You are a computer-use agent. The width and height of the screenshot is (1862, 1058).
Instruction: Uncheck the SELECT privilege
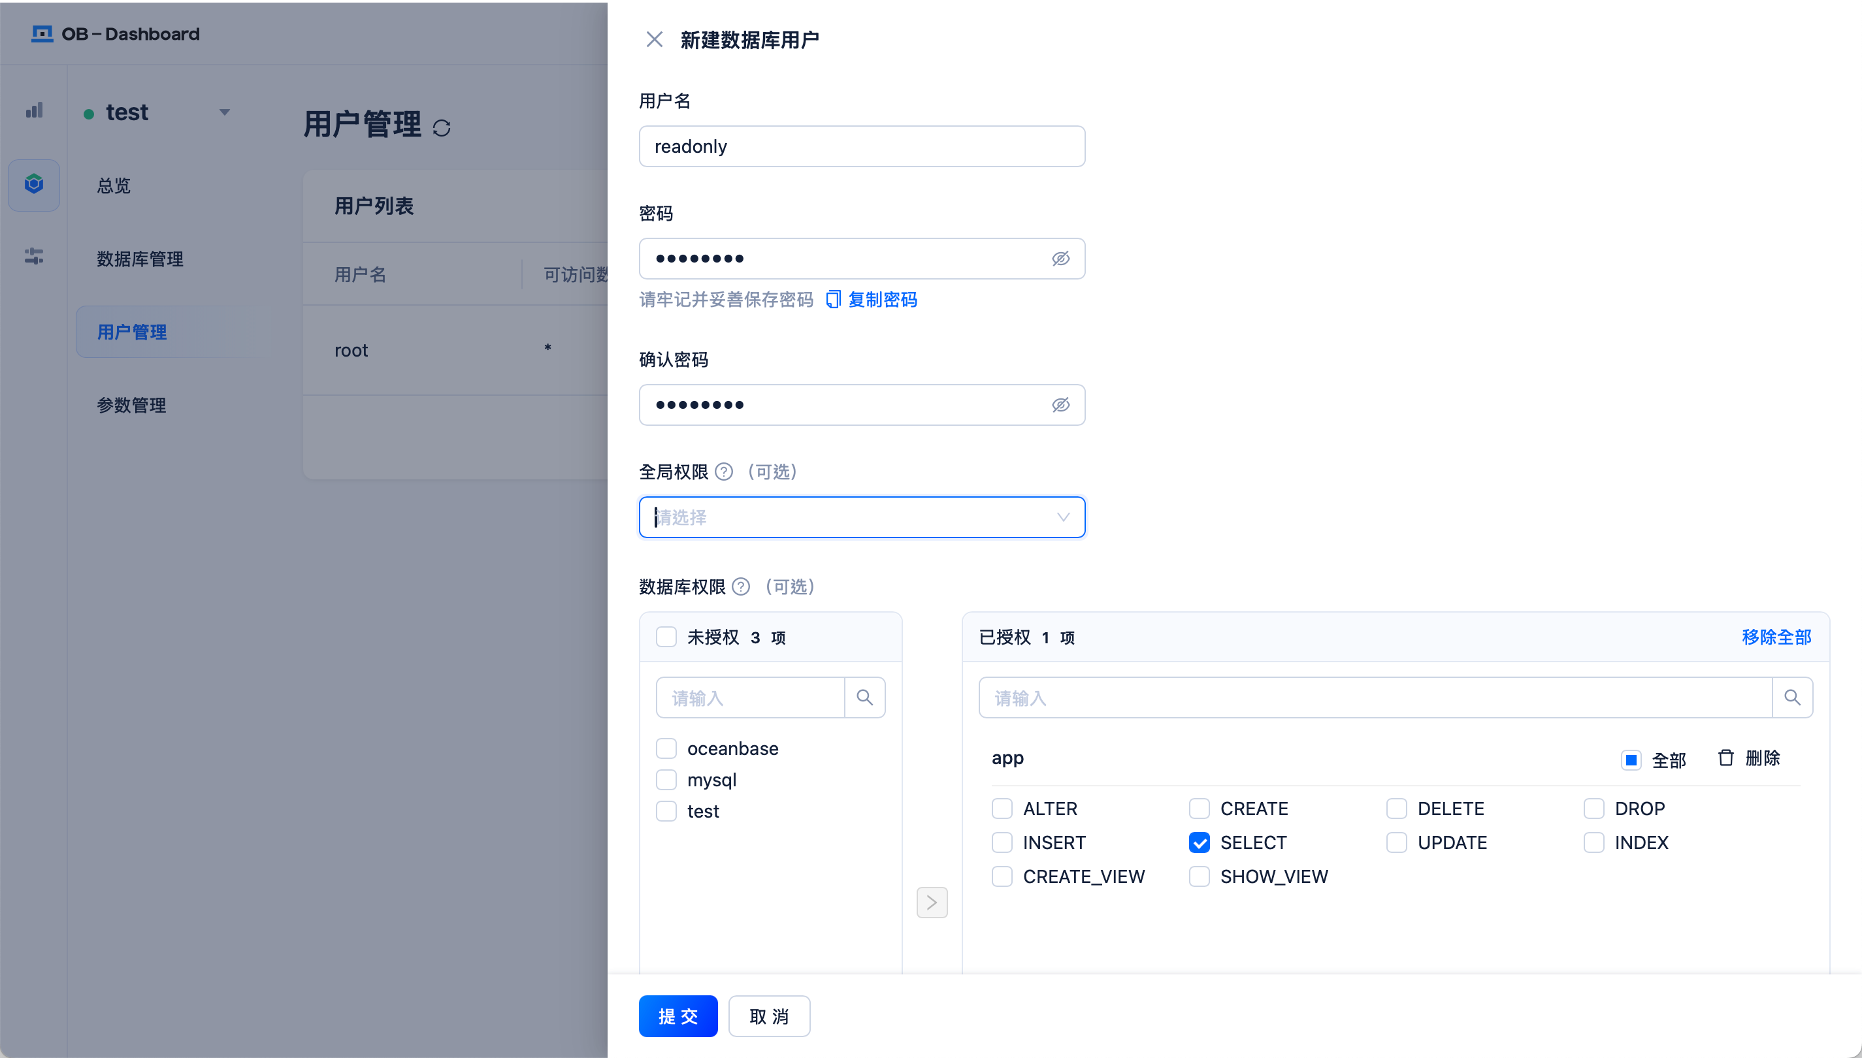(1199, 843)
